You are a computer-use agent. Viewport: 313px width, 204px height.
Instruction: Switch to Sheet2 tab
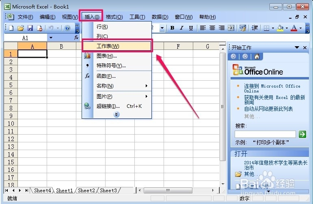(x=86, y=191)
